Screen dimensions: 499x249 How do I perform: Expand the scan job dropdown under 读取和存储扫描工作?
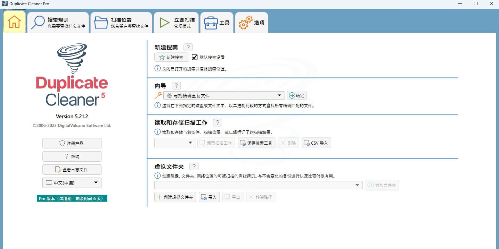pos(190,143)
